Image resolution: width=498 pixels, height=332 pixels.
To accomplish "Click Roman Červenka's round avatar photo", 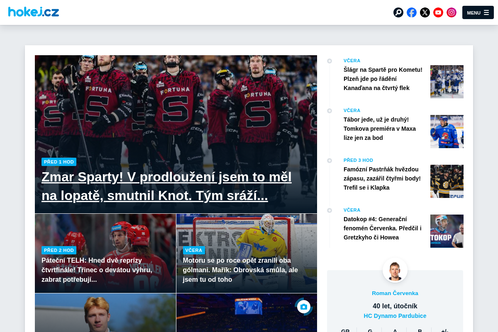I will (x=395, y=270).
